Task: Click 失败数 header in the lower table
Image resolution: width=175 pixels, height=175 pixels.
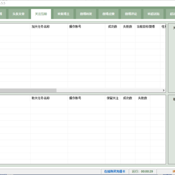Action: point(142,98)
